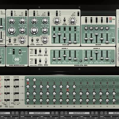The width and height of the screenshot is (119, 119).
Task: Click the S button of the second effect slot
Action: tap(26, 113)
